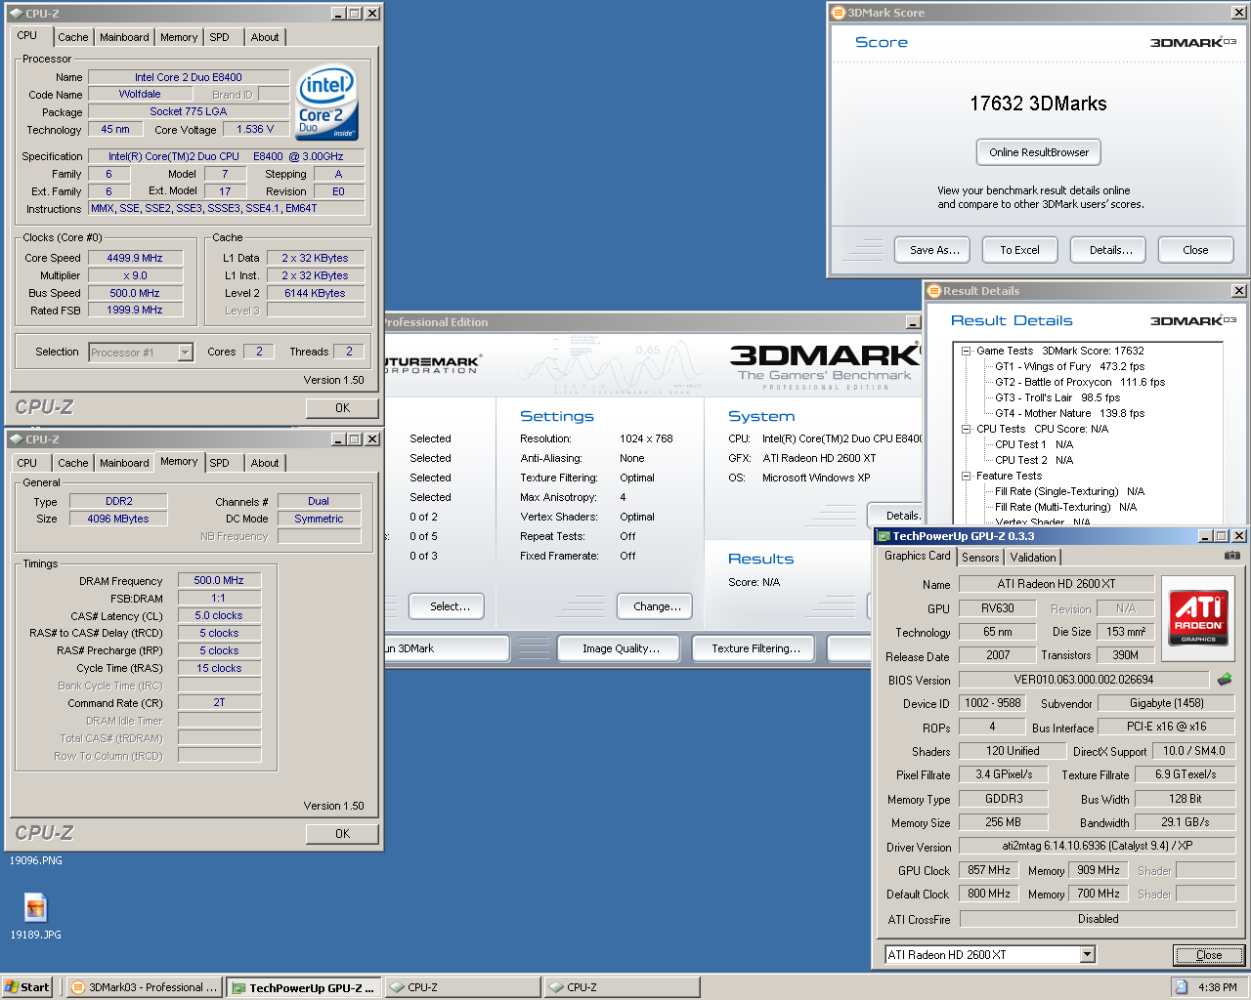1251x1000 pixels.
Task: Open Mainboard tab in the Timings CPU-Z window
Action: click(x=124, y=463)
